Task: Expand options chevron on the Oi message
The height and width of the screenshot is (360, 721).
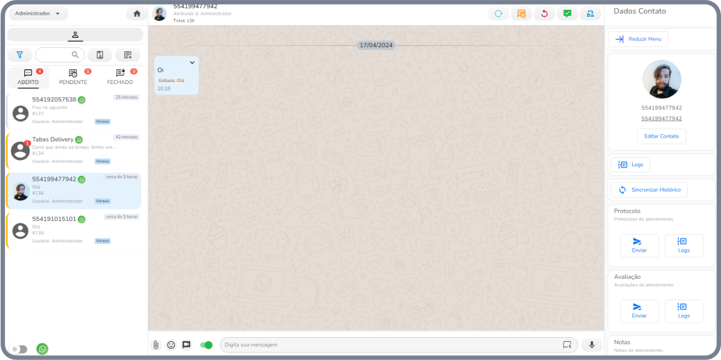Action: pyautogui.click(x=192, y=63)
